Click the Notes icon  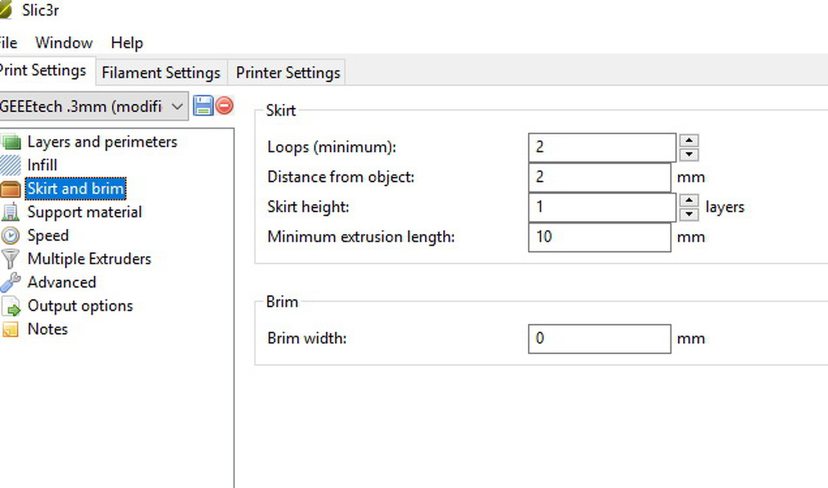point(10,330)
